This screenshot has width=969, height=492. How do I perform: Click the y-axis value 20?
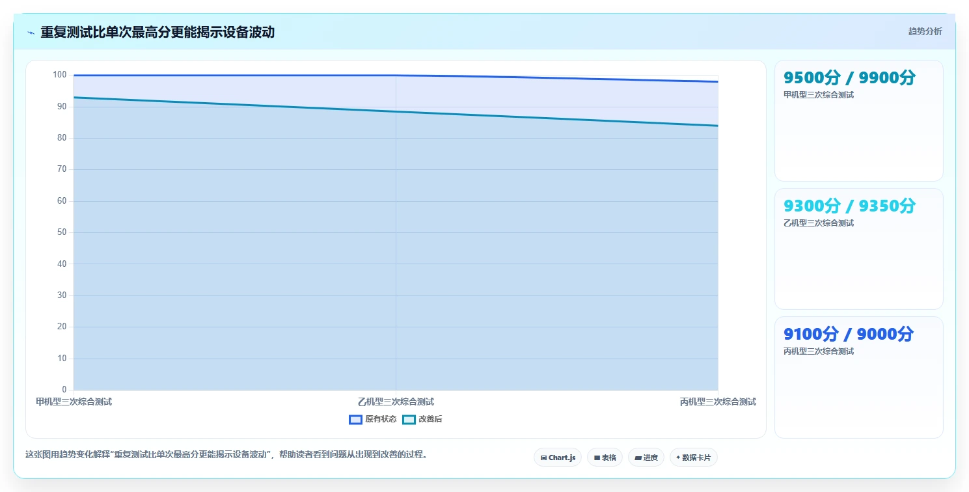[x=62, y=327]
